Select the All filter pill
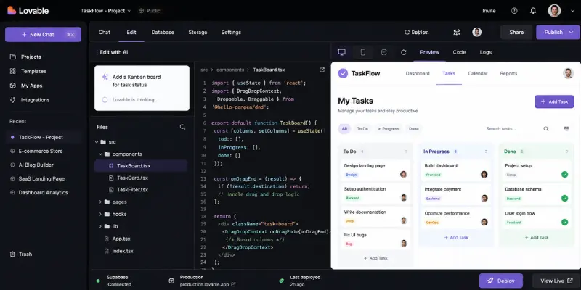Screen dimensions: 581x290 [344, 129]
